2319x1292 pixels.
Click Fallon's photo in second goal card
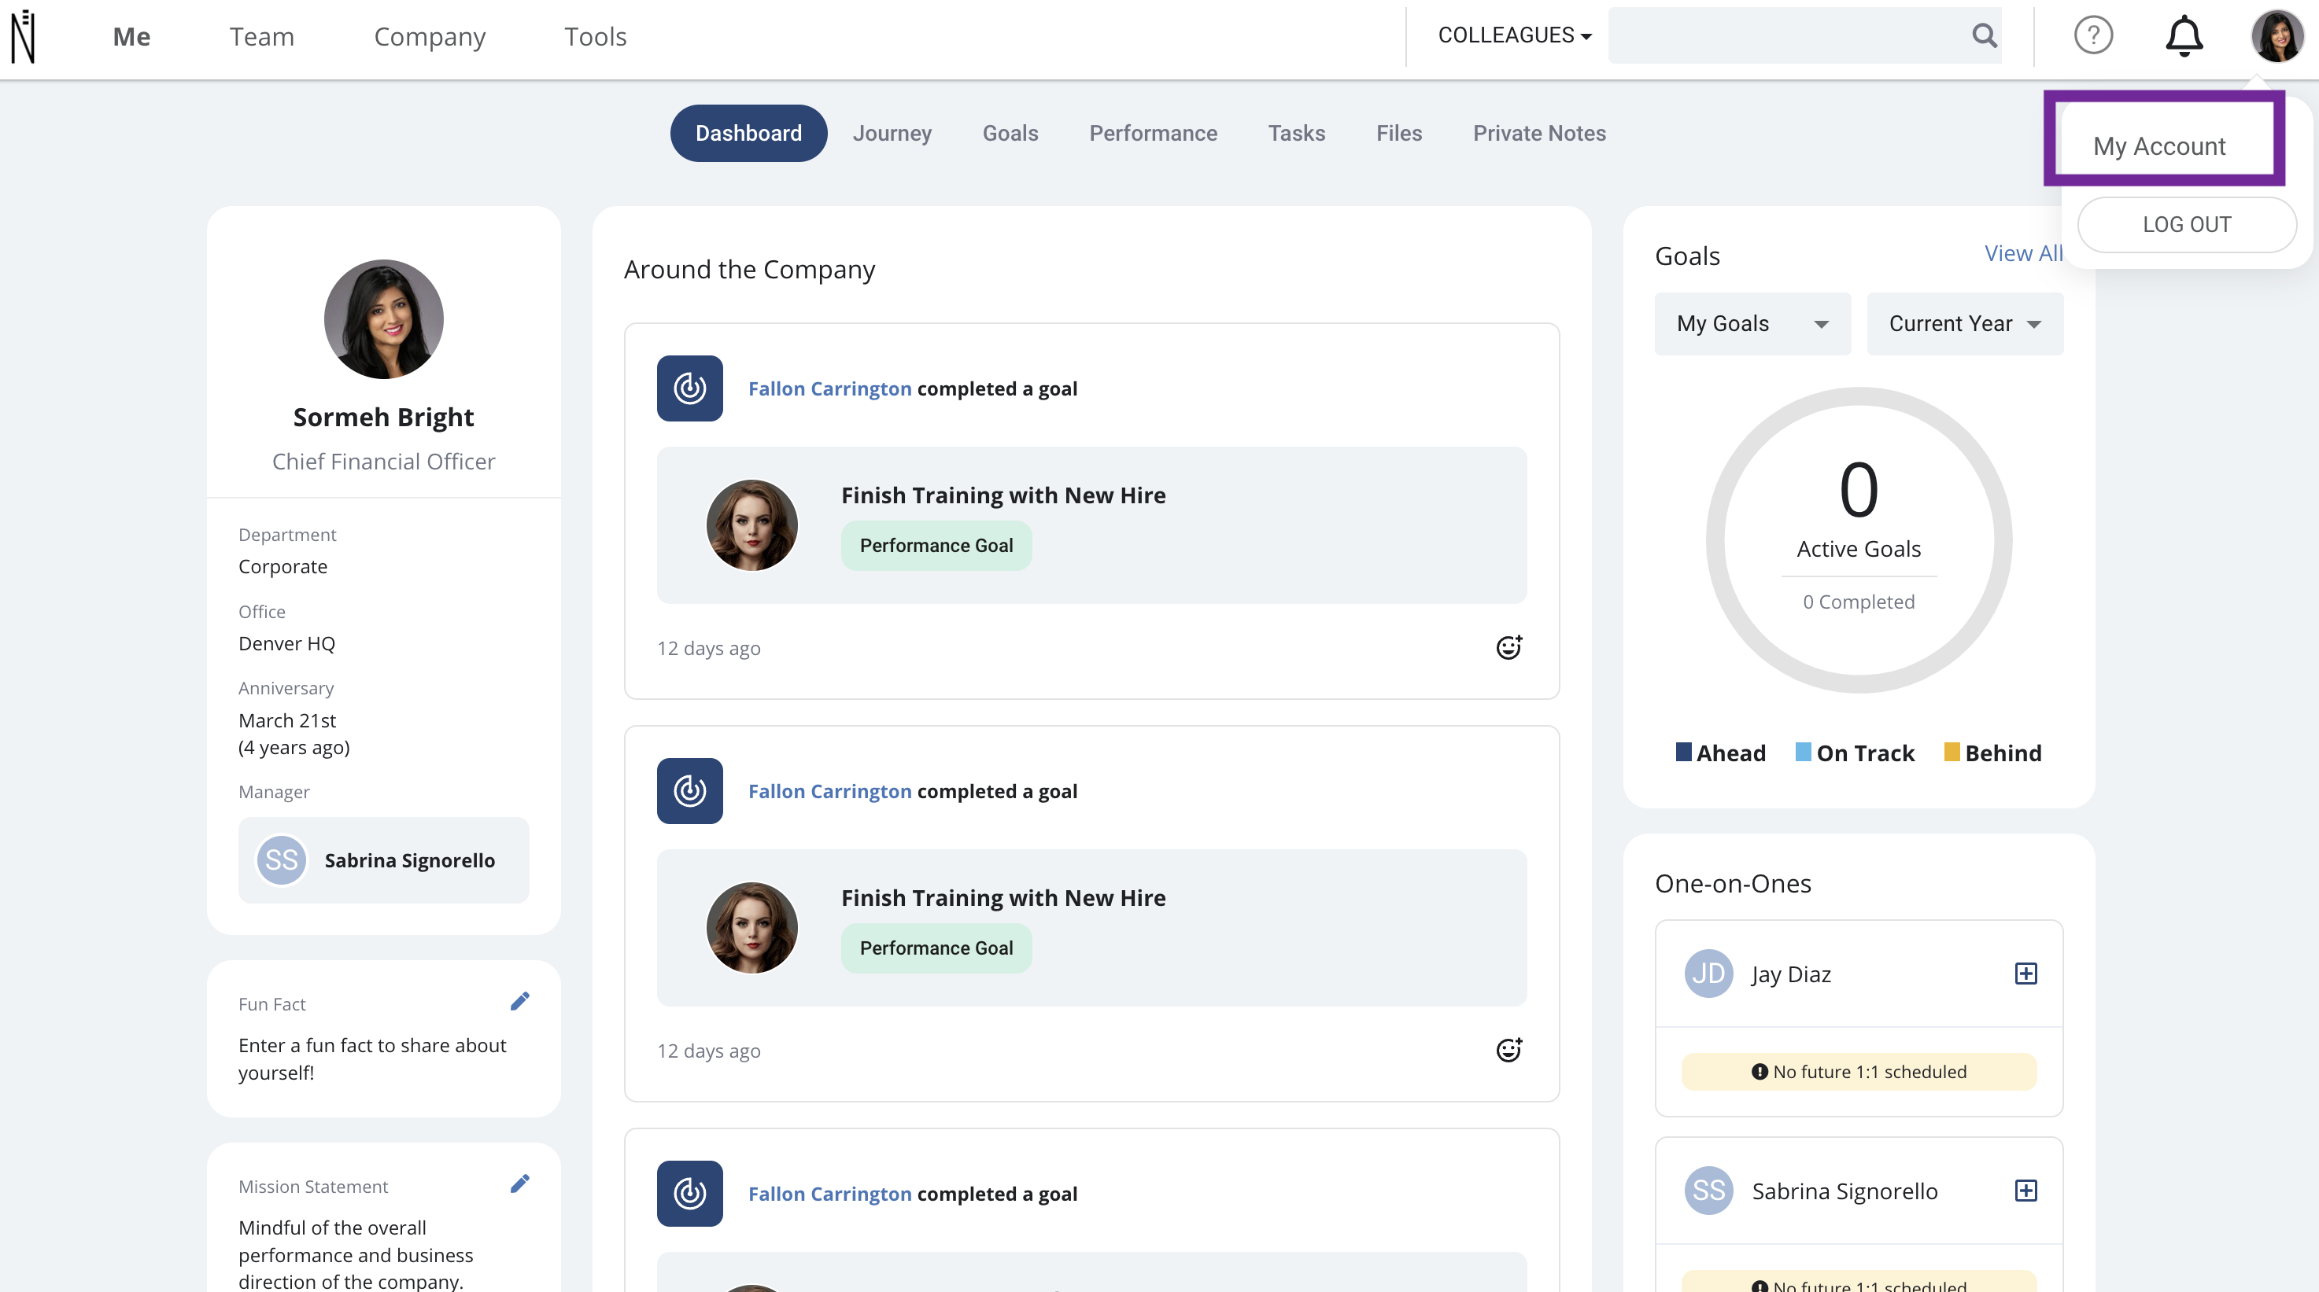pos(751,926)
